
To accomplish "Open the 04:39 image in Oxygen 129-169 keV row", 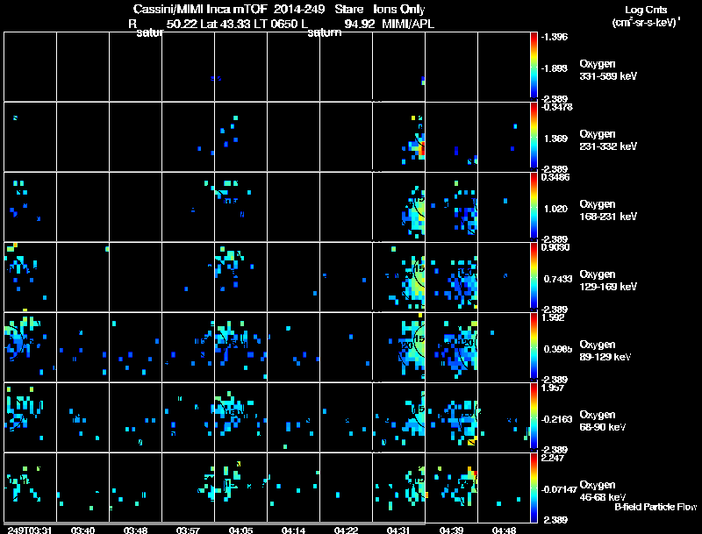I will 451,277.
